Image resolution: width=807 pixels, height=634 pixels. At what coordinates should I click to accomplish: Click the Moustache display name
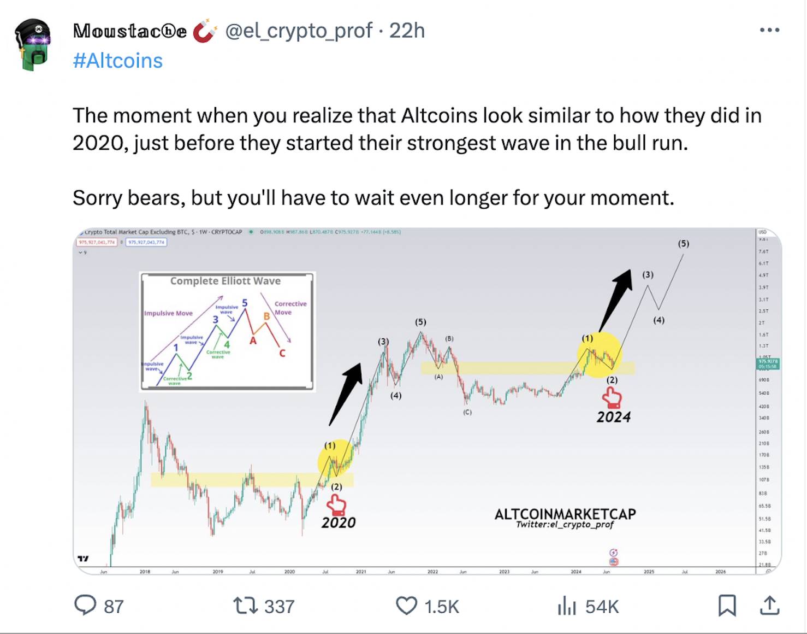[130, 31]
